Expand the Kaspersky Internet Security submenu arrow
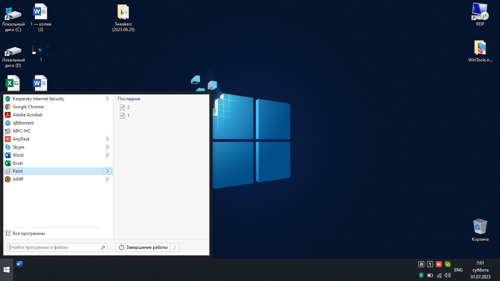 tap(107, 99)
